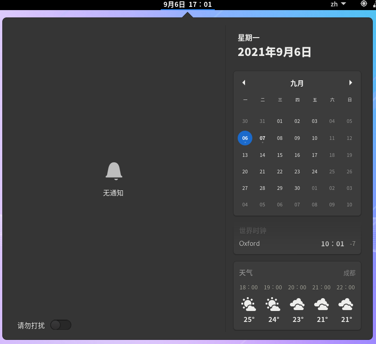The width and height of the screenshot is (376, 344).
Task: Select today's date 06 in calendar
Action: pos(245,138)
